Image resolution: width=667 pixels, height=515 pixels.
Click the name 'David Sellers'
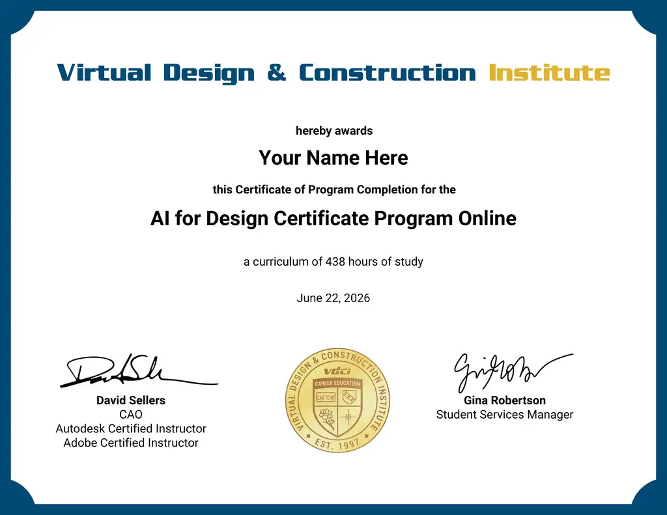pos(131,400)
